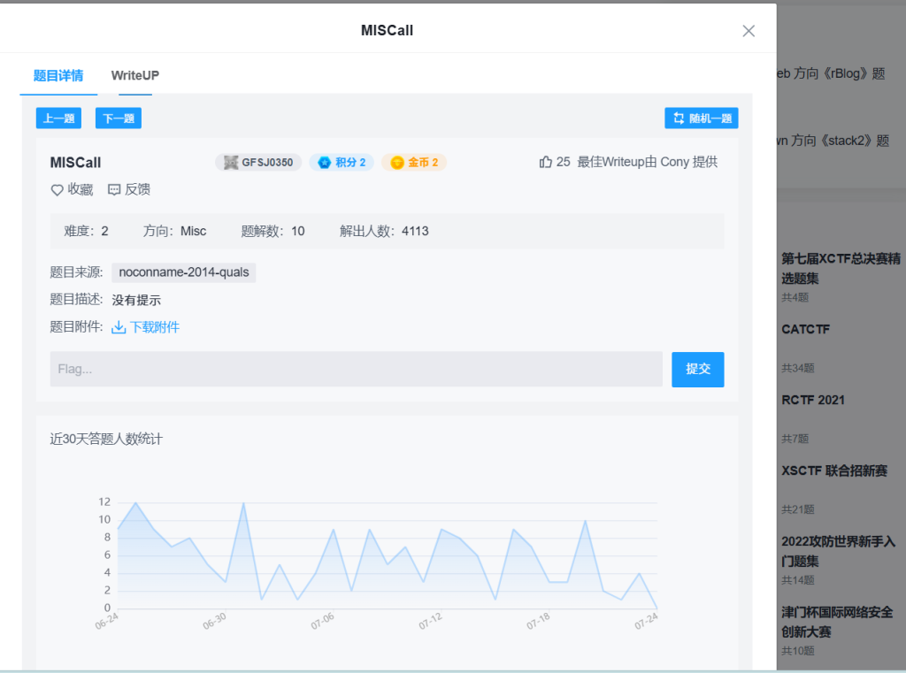Click the 07-12 date marker on chart
This screenshot has height=673, width=906.
432,621
